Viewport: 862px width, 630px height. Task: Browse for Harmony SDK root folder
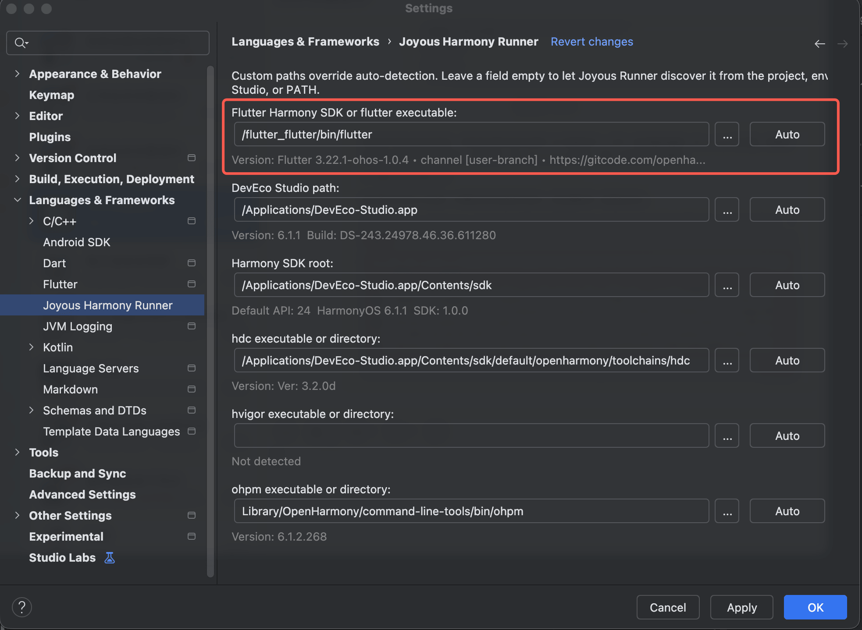727,285
